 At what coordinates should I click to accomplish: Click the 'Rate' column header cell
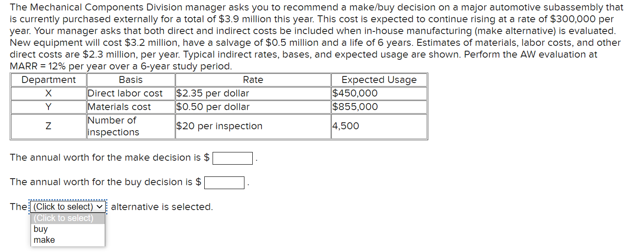tap(252, 79)
